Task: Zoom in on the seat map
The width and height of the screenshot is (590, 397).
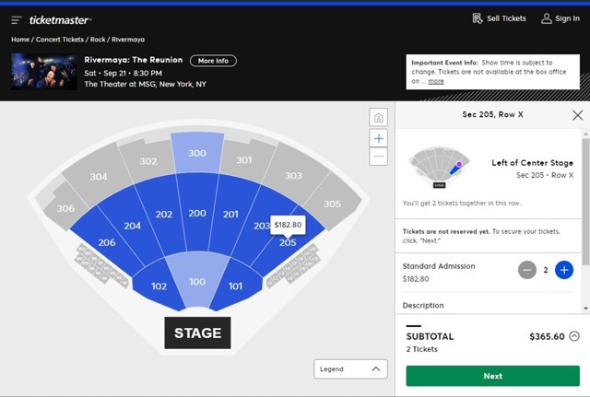Action: (x=379, y=137)
